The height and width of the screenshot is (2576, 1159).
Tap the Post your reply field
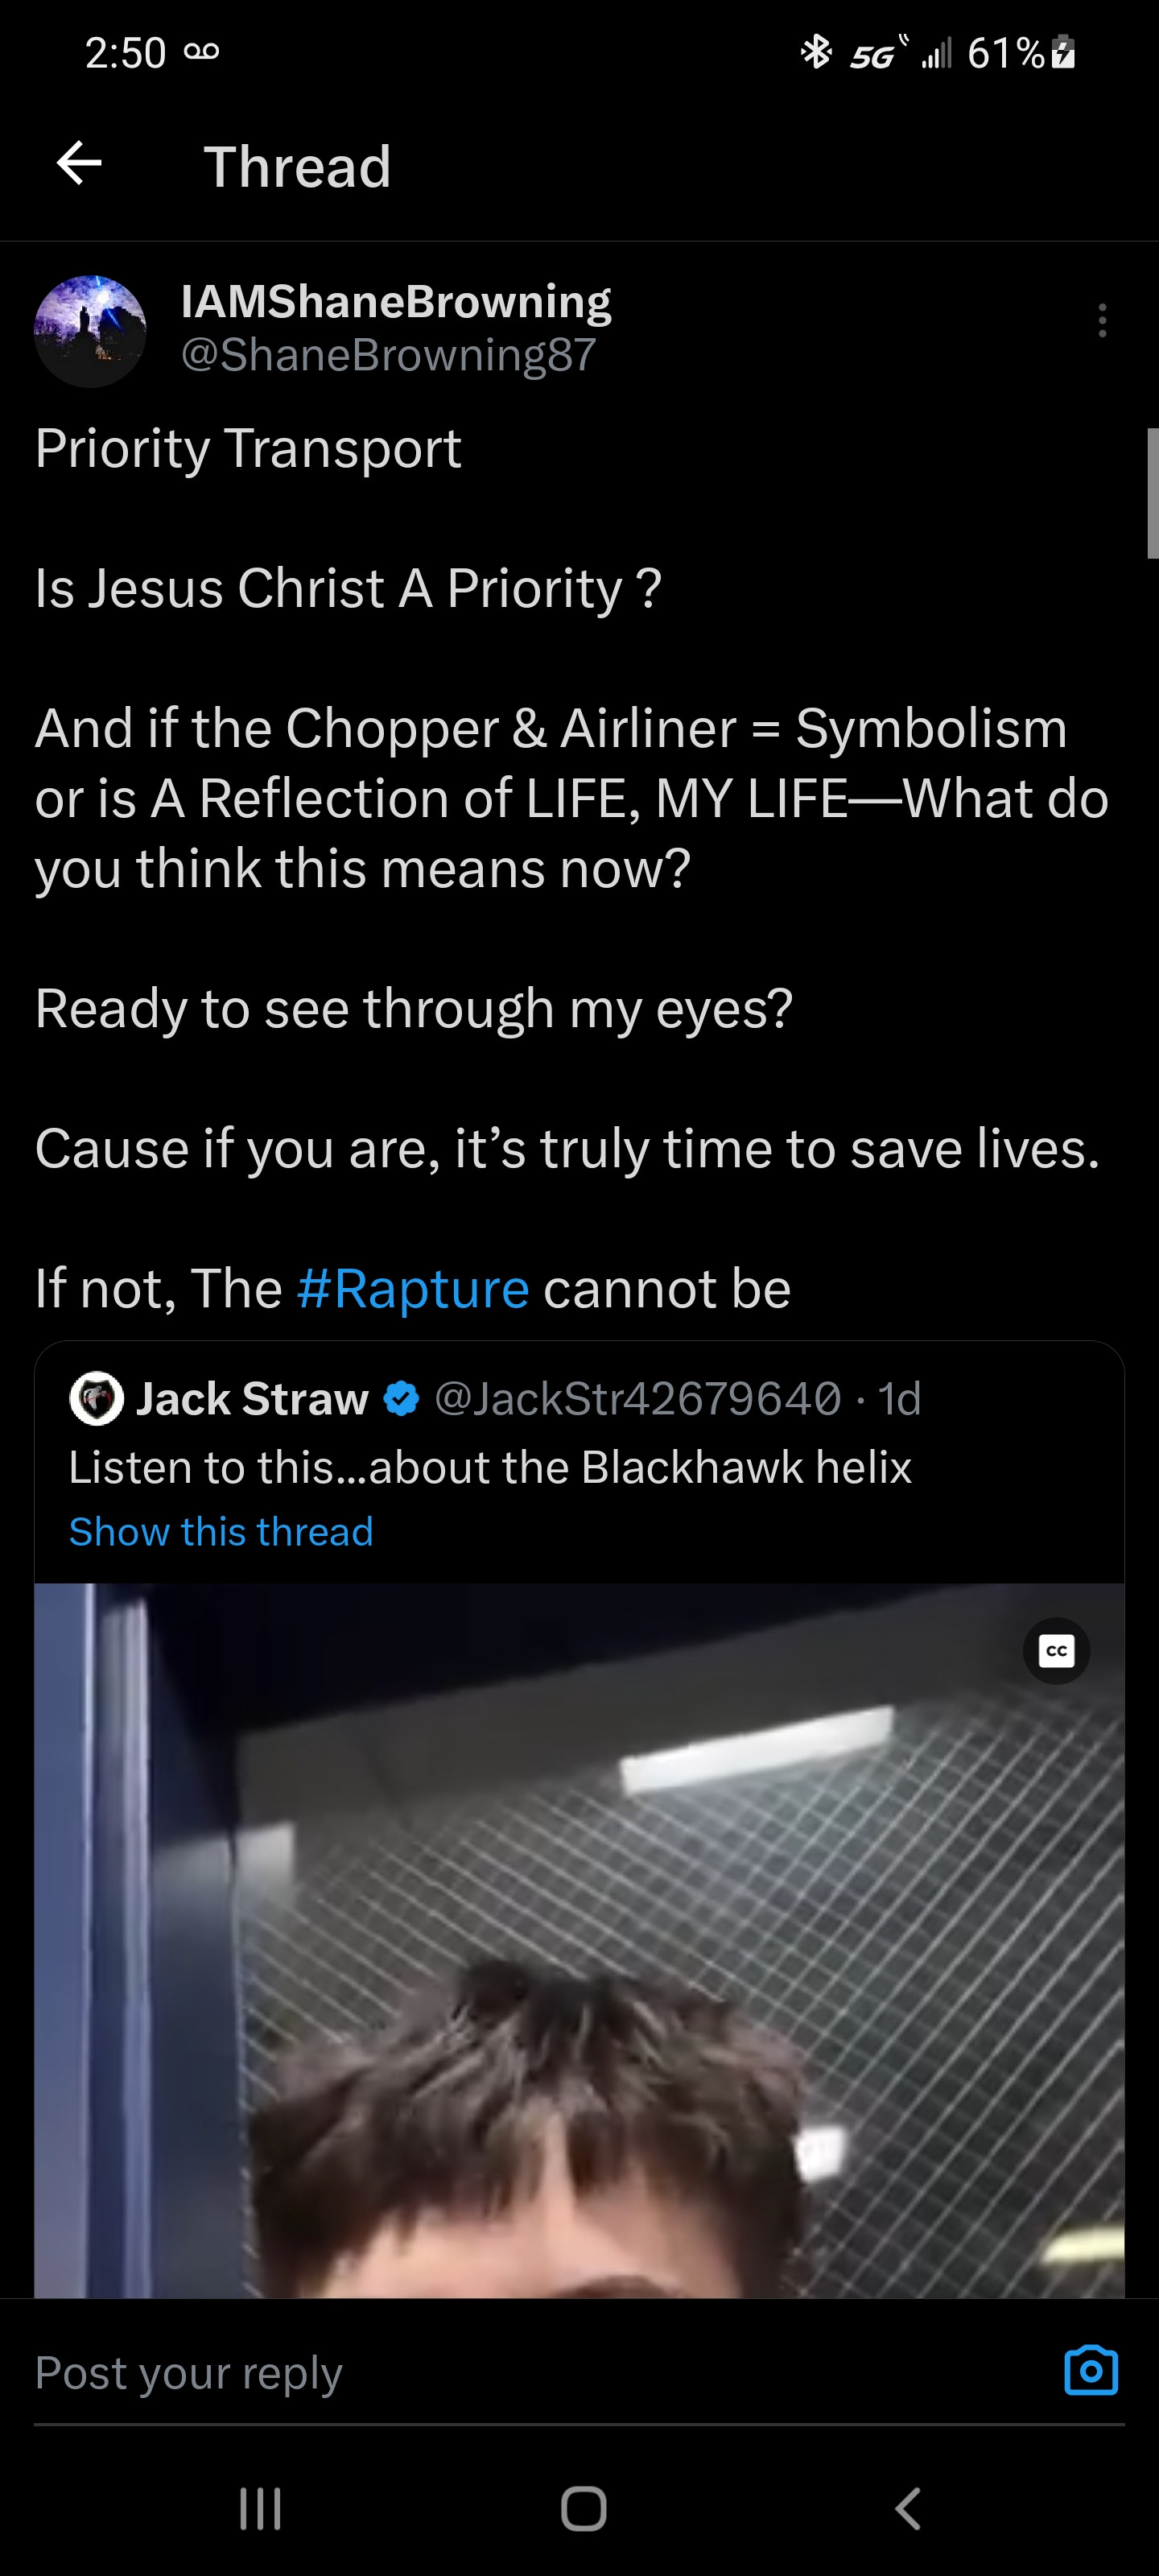point(500,2373)
